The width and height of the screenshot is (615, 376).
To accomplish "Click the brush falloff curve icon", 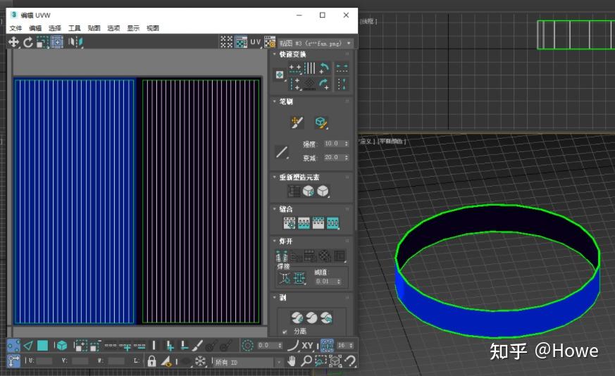I will tap(282, 151).
